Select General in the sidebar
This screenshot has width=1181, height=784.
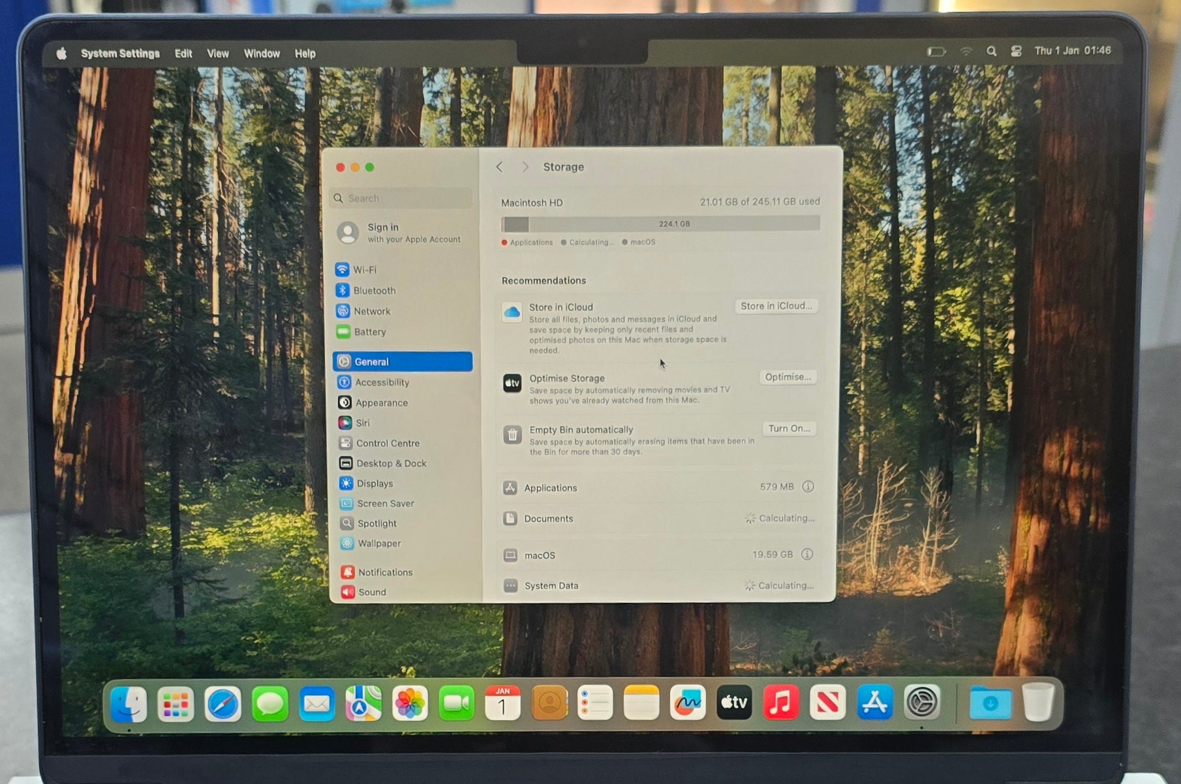[403, 361]
